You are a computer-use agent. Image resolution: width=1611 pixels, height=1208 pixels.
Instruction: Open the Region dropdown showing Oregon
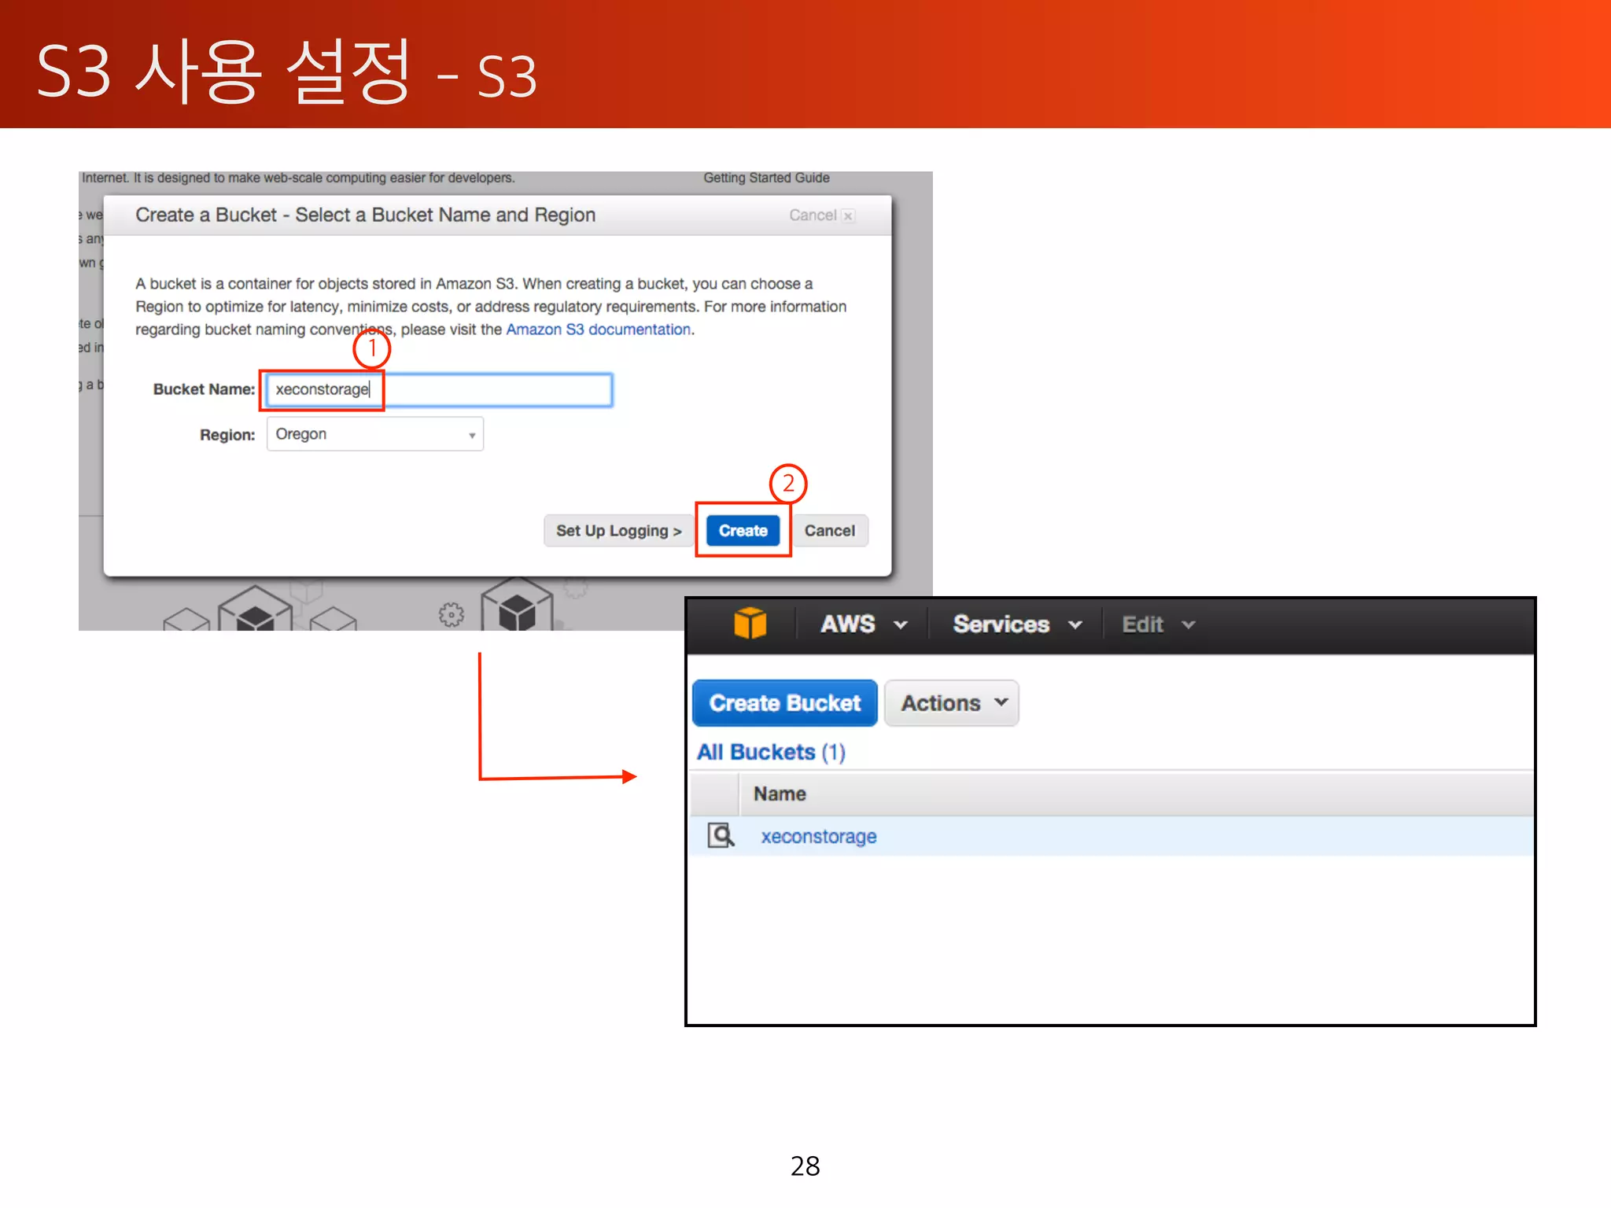(375, 434)
